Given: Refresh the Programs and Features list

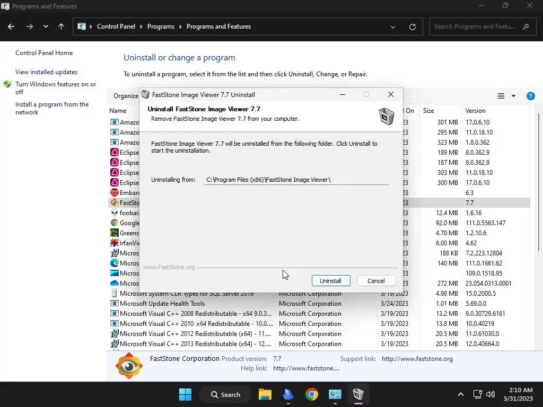Looking at the screenshot, I should coord(412,26).
